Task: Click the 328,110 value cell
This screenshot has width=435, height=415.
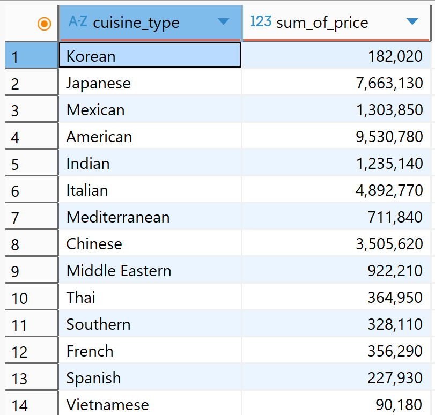Action: pos(336,324)
